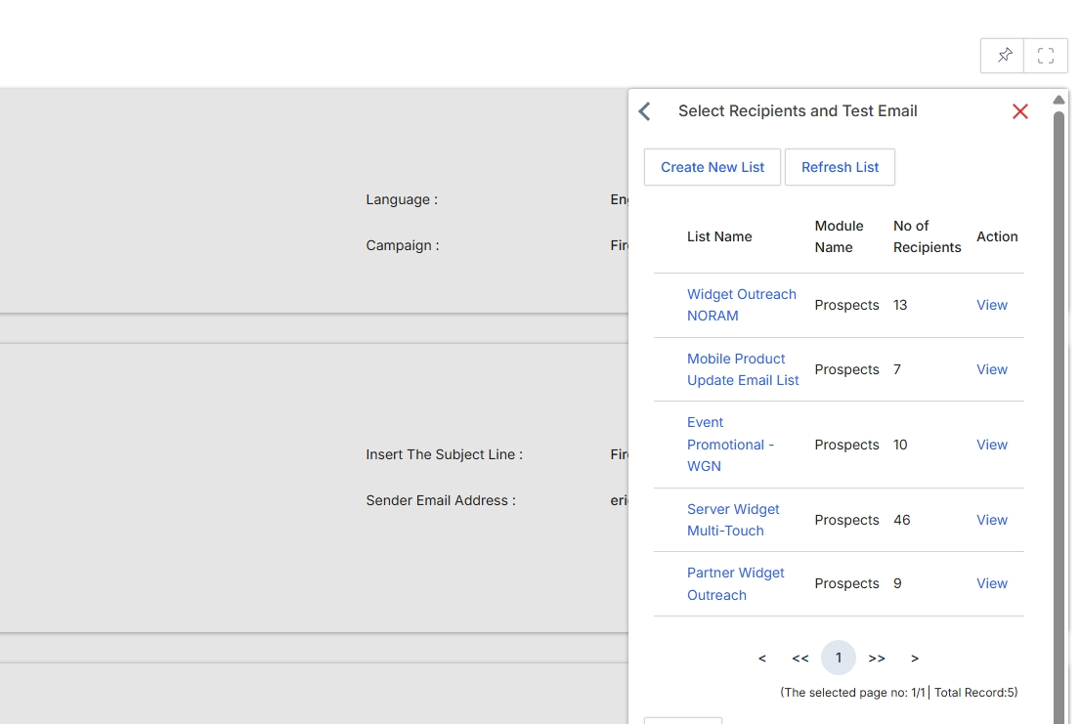Go to previous page with single < arrow
Image resolution: width=1080 pixels, height=724 pixels.
[x=761, y=659]
